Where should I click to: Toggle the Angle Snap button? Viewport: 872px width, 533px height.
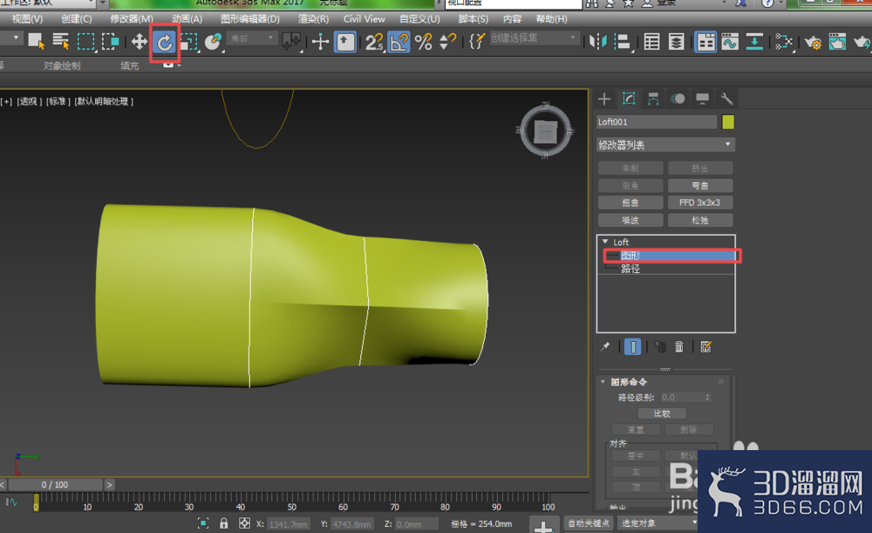tap(399, 42)
